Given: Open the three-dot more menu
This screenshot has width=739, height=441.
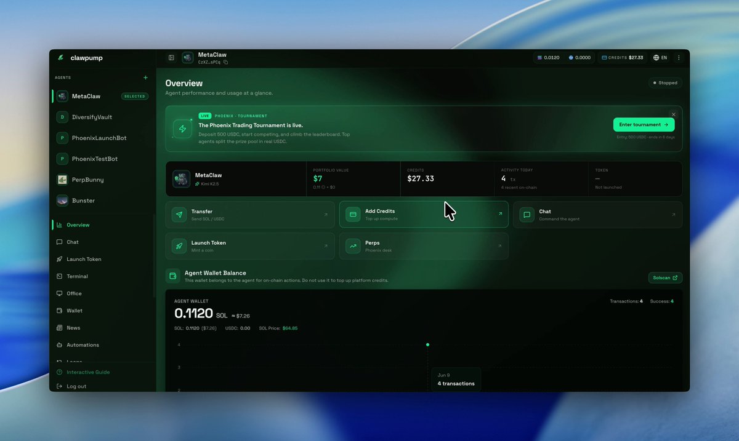Looking at the screenshot, I should coord(679,58).
